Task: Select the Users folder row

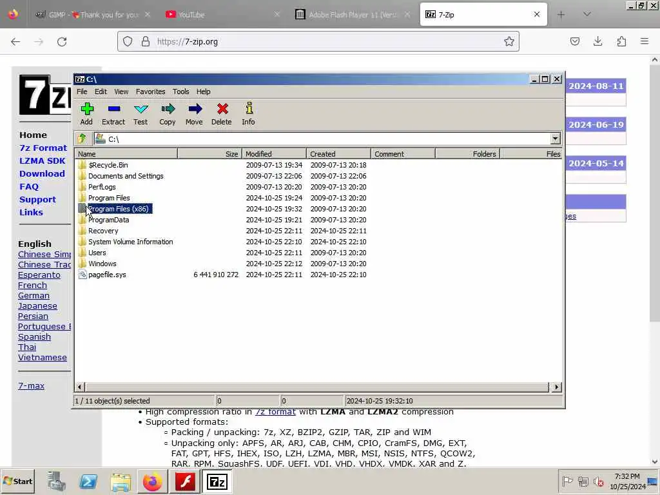Action: tap(318, 253)
